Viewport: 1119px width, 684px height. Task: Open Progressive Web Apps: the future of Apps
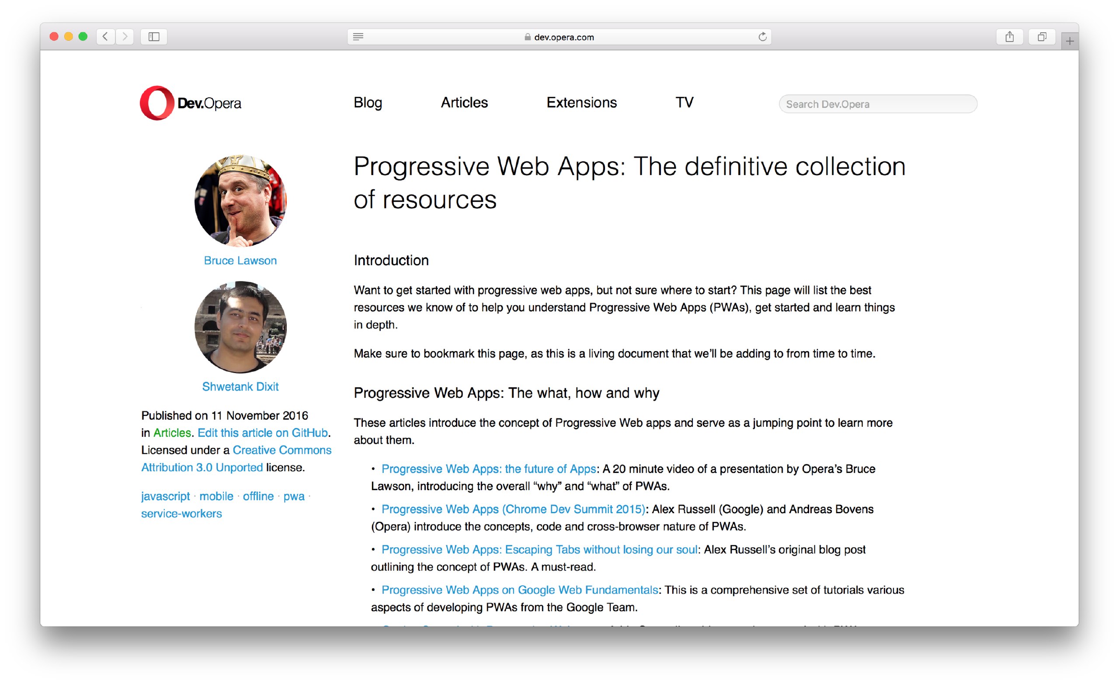pyautogui.click(x=489, y=469)
